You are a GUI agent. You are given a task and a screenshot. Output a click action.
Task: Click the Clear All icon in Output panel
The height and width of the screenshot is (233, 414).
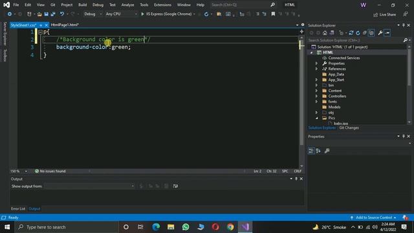(166, 186)
